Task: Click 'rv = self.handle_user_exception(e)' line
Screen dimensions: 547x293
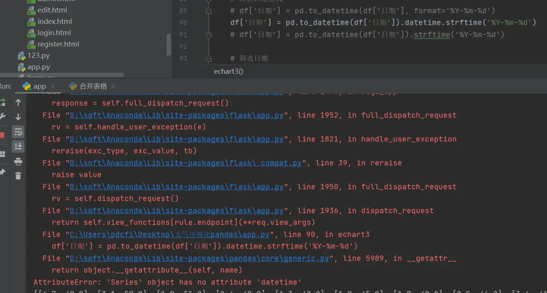Action: point(129,127)
